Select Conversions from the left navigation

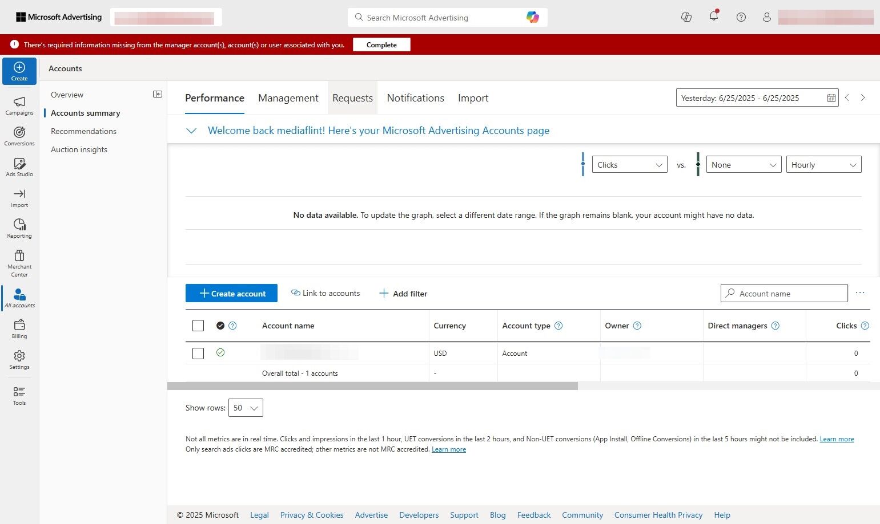19,137
